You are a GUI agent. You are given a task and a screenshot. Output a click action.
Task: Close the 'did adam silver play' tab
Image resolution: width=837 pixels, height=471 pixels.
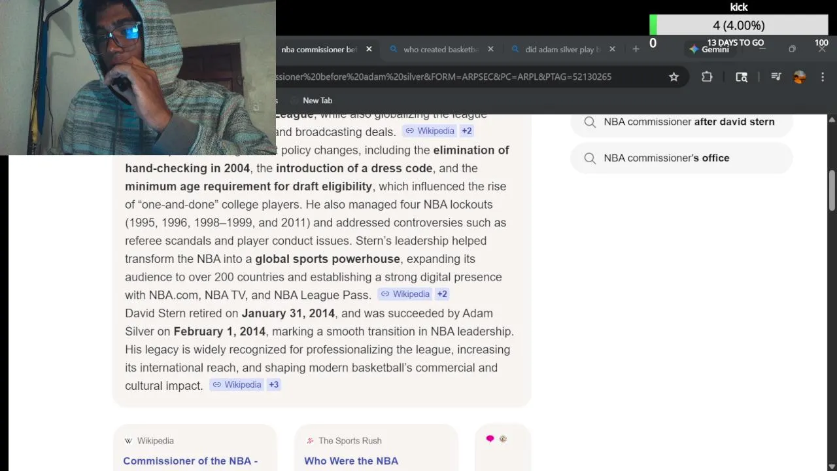pyautogui.click(x=612, y=49)
